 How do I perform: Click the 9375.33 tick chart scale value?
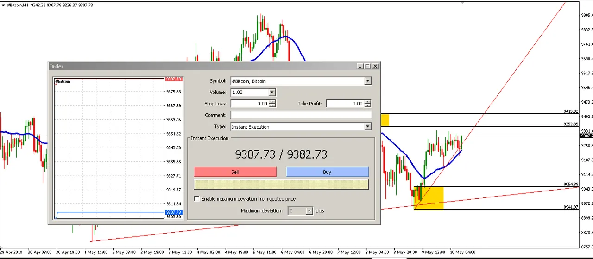174,92
